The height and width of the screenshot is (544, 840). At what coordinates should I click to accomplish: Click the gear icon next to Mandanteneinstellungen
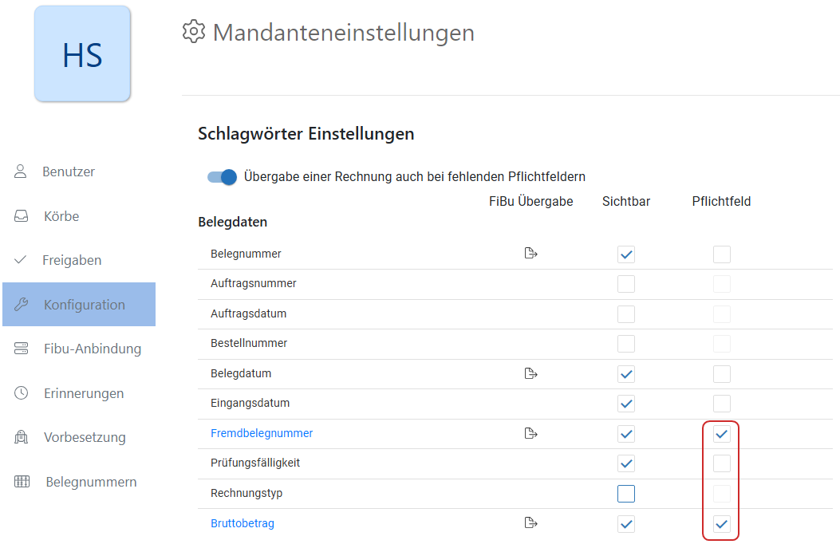193,32
